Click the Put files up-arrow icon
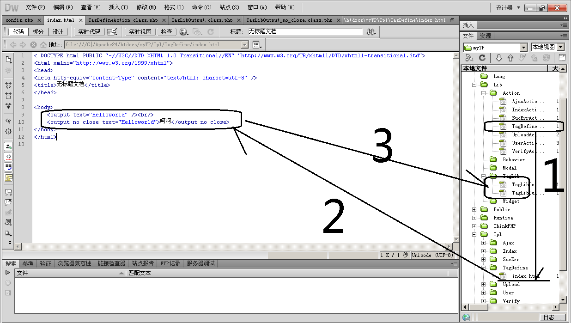The height and width of the screenshot is (323, 571). [x=510, y=58]
